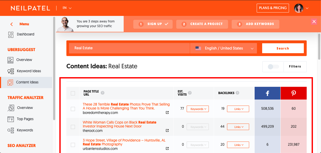Click the Search button
The width and height of the screenshot is (321, 153).
283,48
